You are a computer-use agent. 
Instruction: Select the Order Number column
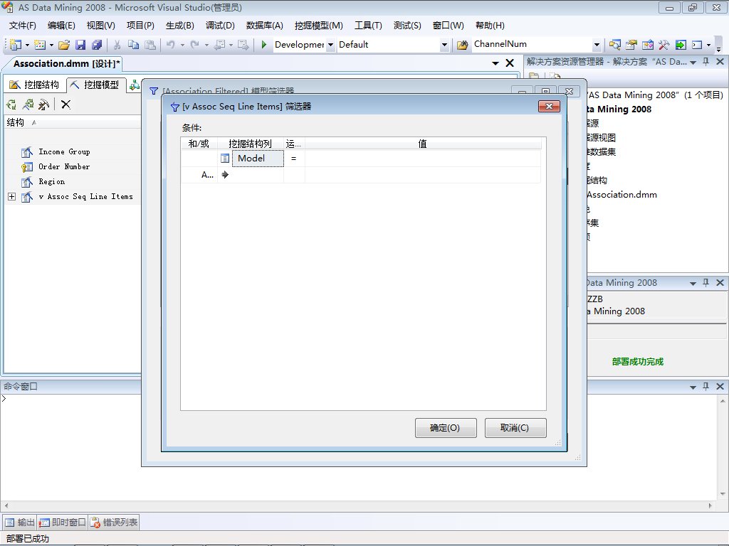64,166
